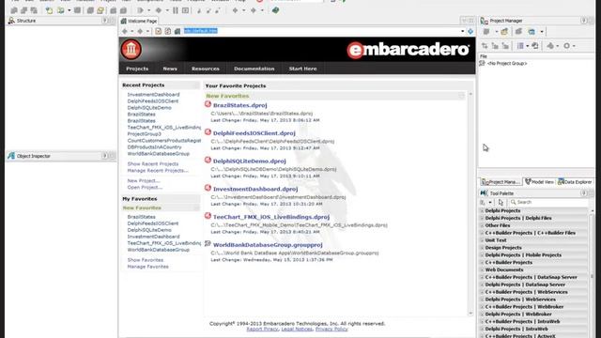Screen dimensions: 601x338
Task: Open dropdown arrow next to Open Project icon
Action: [69, 10]
